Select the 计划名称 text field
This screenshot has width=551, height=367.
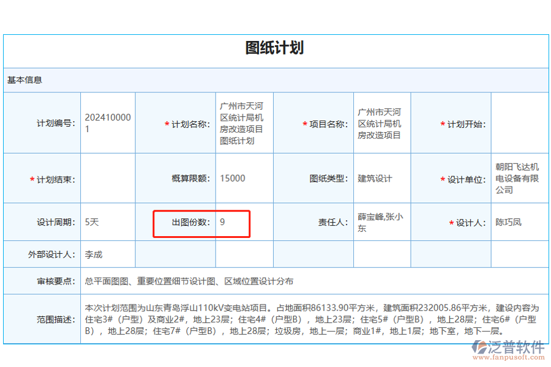click(x=244, y=122)
